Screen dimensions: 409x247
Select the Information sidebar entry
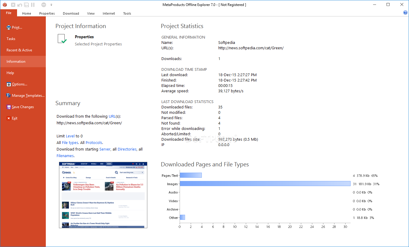click(x=23, y=62)
